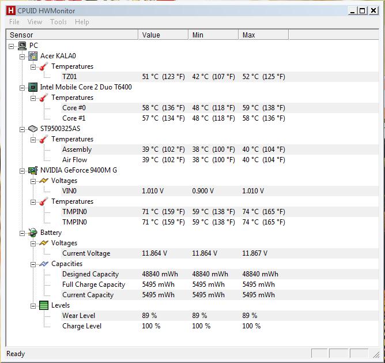Viewport: 385px width, 363px height.
Task: Close the HWMonitor window
Action: pyautogui.click(x=373, y=11)
